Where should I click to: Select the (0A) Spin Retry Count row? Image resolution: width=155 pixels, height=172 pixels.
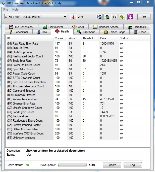click(71, 69)
